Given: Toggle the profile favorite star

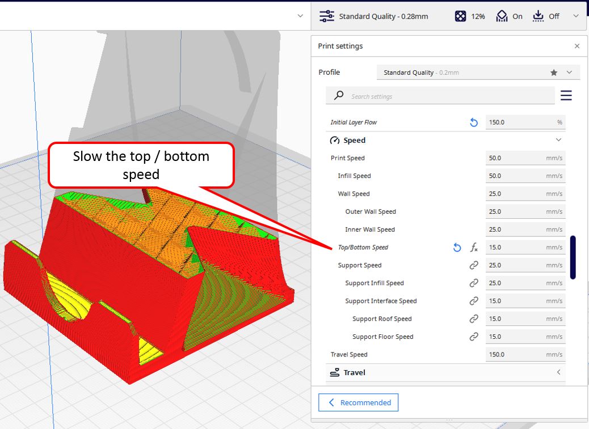Looking at the screenshot, I should click(553, 72).
